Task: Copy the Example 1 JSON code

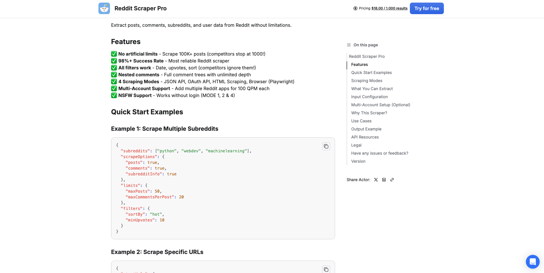Action: coord(326,146)
